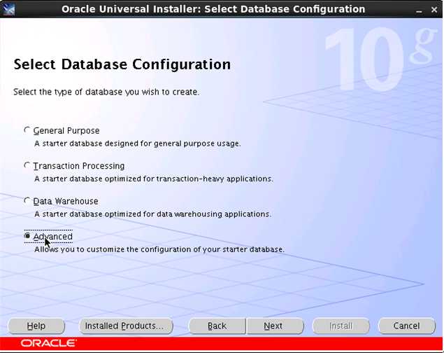Go Back to the previous step
The image size is (444, 353).
(x=217, y=326)
